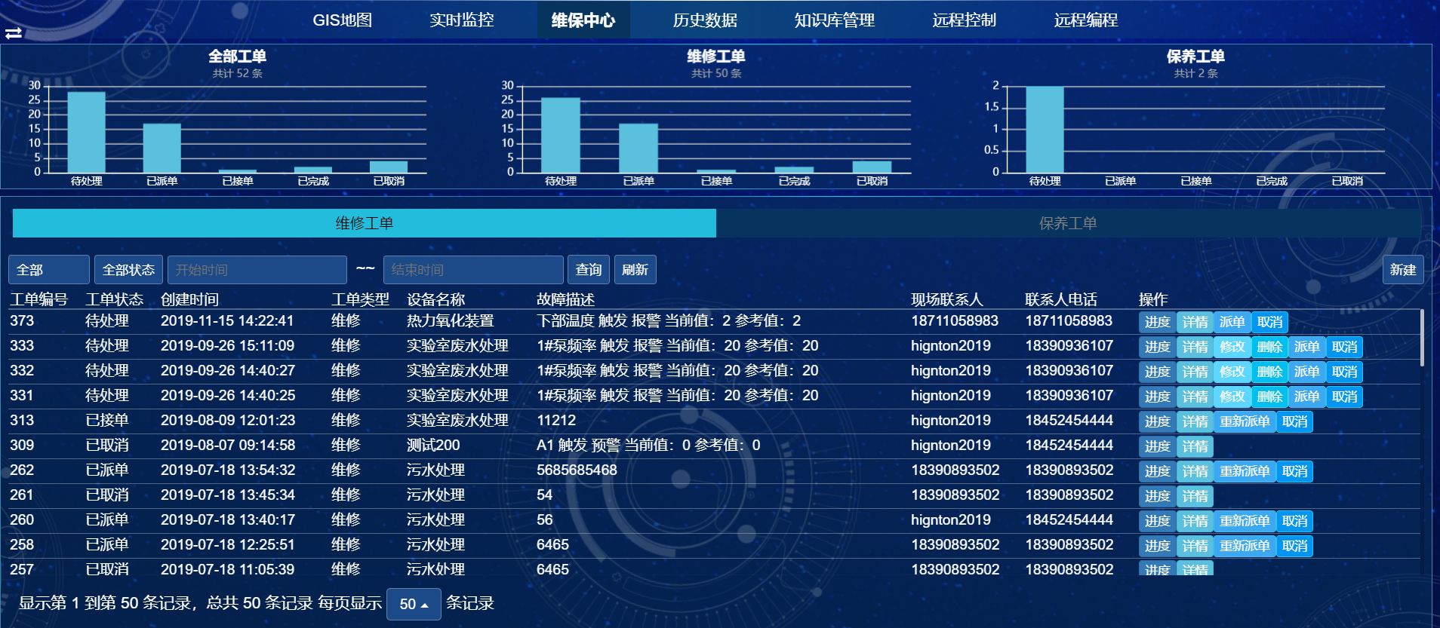Open the 远程编程 menu
The width and height of the screenshot is (1440, 628).
click(1086, 20)
